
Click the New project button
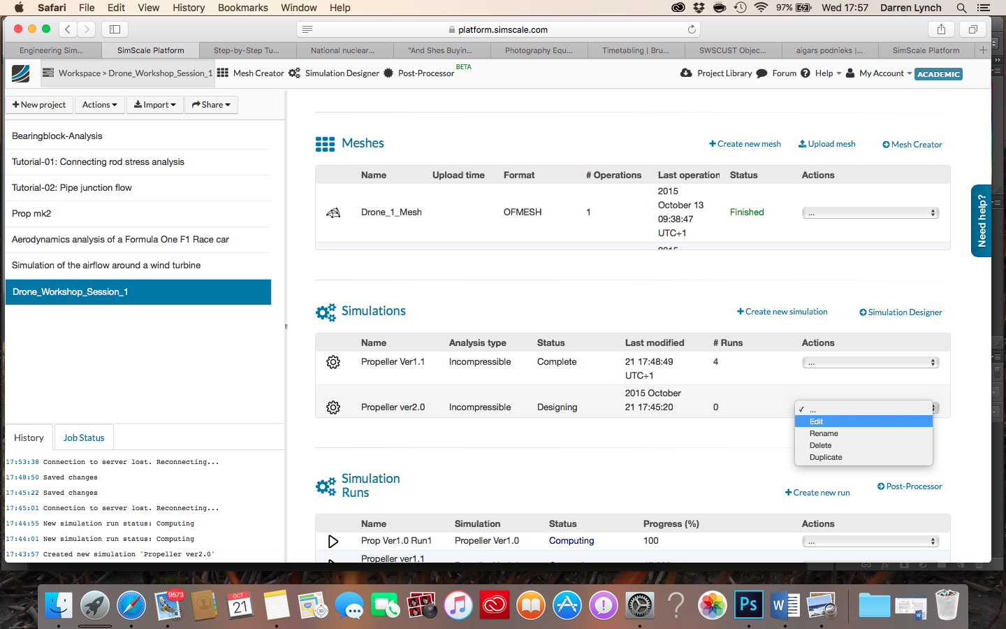click(x=39, y=105)
